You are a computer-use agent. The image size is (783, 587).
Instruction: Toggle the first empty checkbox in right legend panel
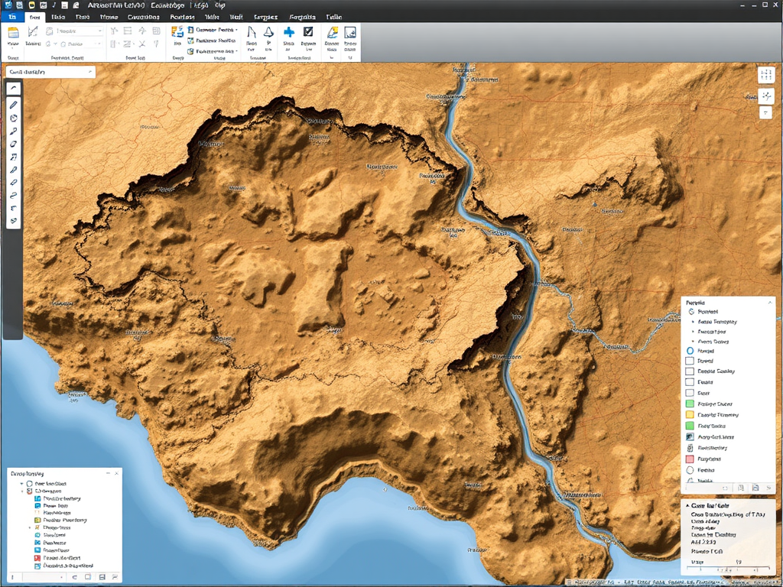[x=689, y=360]
